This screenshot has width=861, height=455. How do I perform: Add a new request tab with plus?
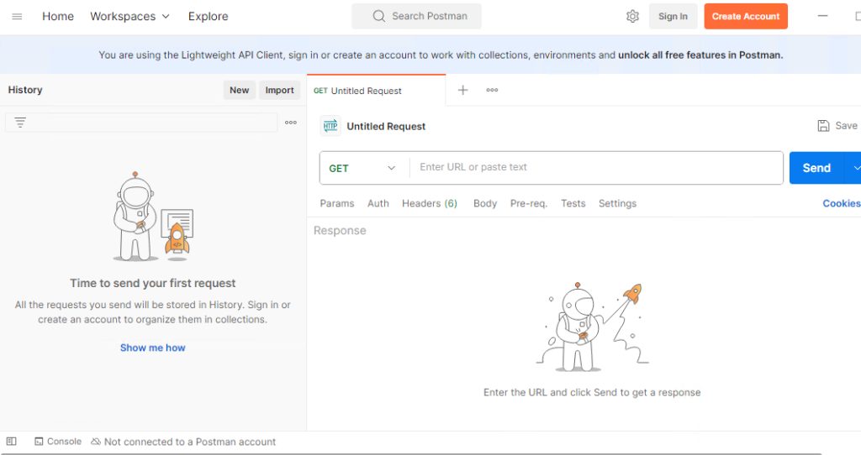pyautogui.click(x=463, y=90)
